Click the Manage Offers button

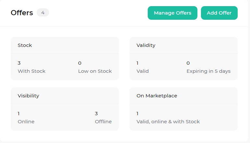(x=172, y=13)
